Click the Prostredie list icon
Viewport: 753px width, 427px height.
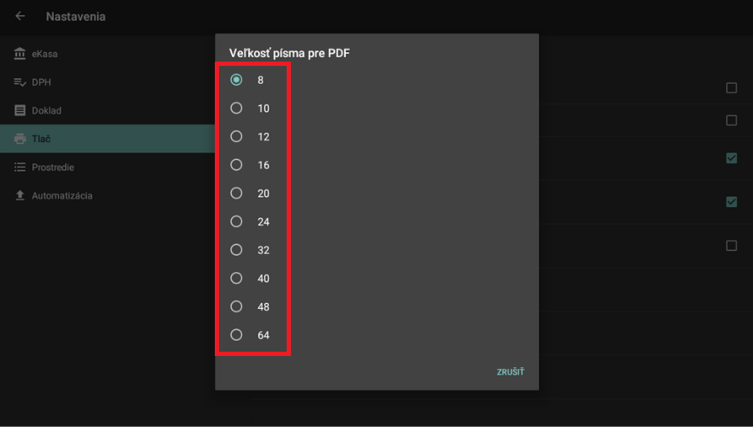(20, 167)
